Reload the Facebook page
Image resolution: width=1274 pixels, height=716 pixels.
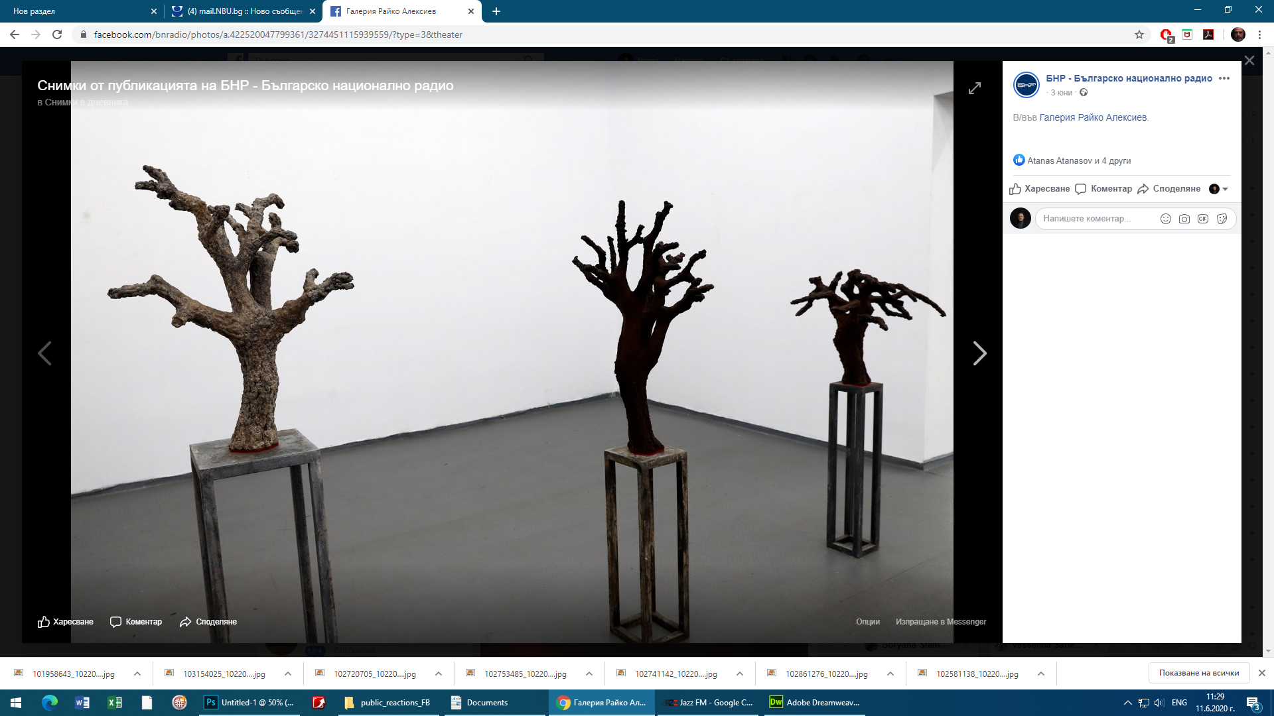[x=57, y=34]
